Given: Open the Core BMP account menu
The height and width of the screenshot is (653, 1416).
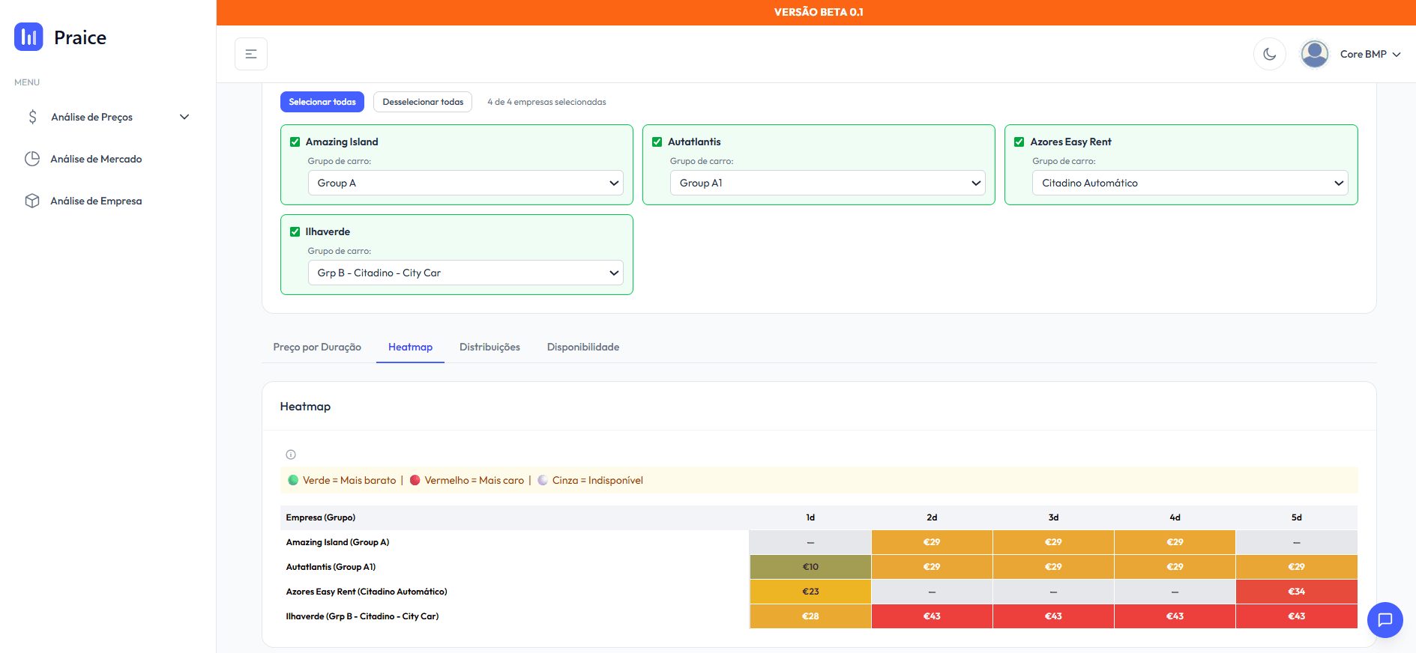Looking at the screenshot, I should click(1370, 54).
